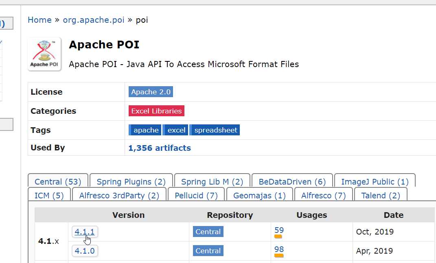Switch to the Alfresco (7) tab

coord(323,196)
